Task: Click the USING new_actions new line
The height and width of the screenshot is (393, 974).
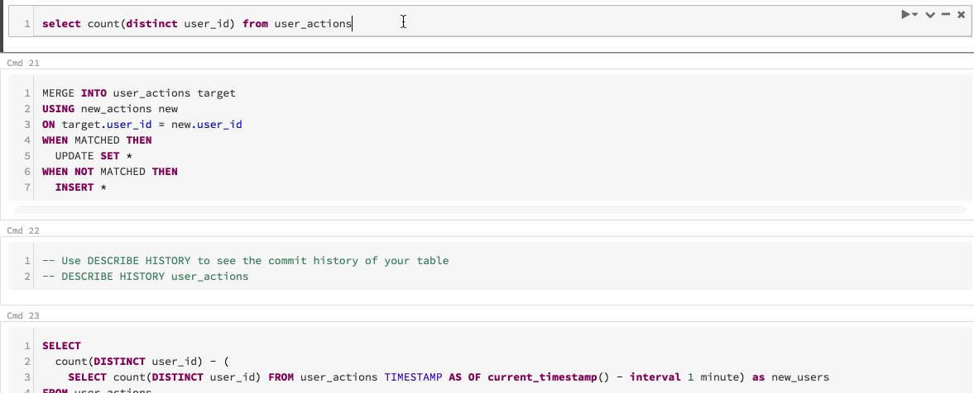Action: click(110, 109)
